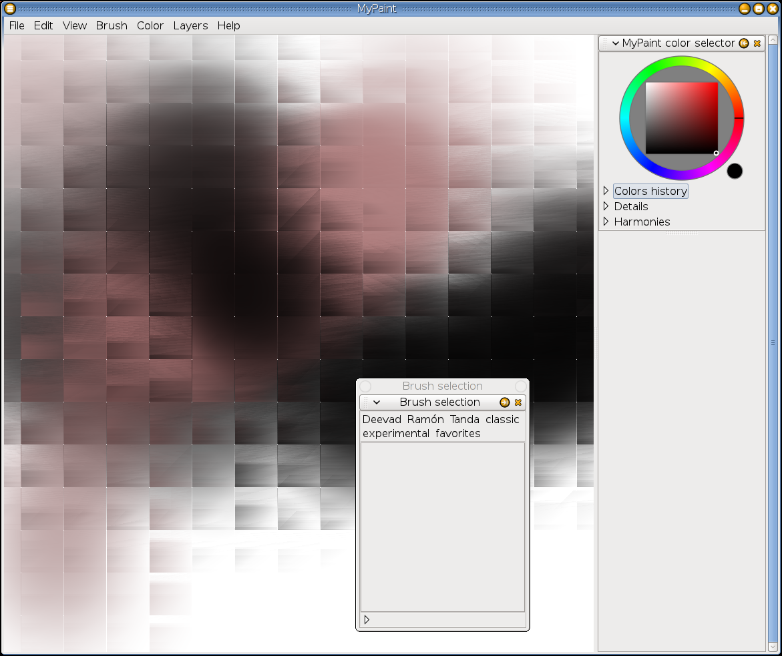This screenshot has height=656, width=782.
Task: Click the drag handle of Brush selection panel
Action: point(365,402)
